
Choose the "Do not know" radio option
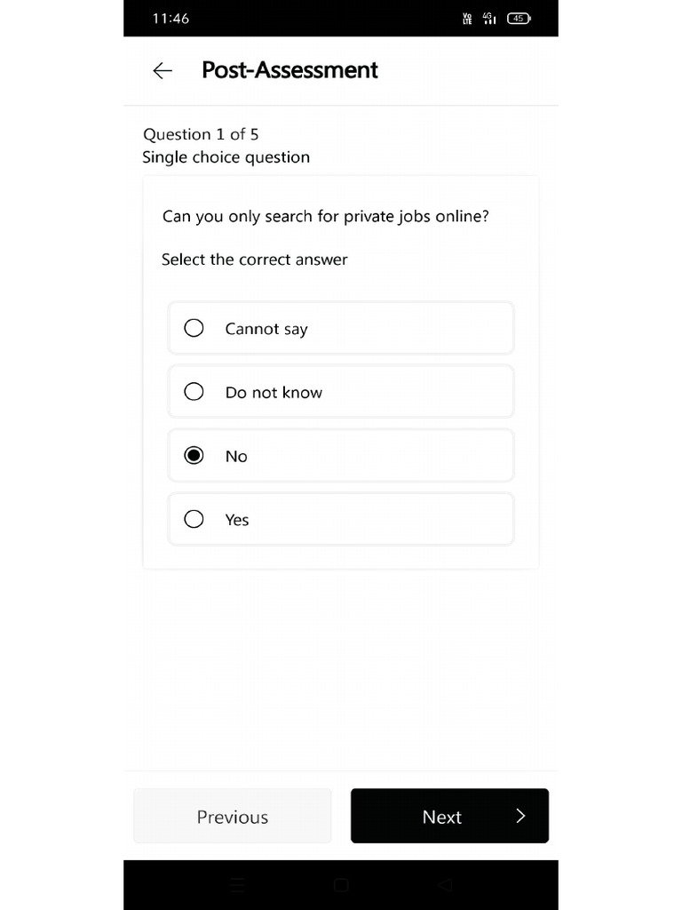click(194, 392)
